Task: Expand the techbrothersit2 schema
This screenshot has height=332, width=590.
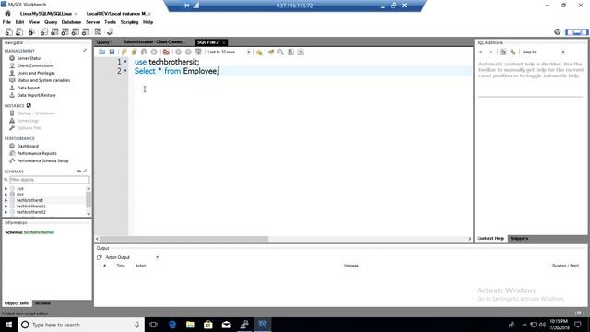Action: pyautogui.click(x=6, y=212)
